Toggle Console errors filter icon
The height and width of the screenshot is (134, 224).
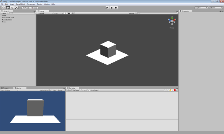click(x=175, y=90)
